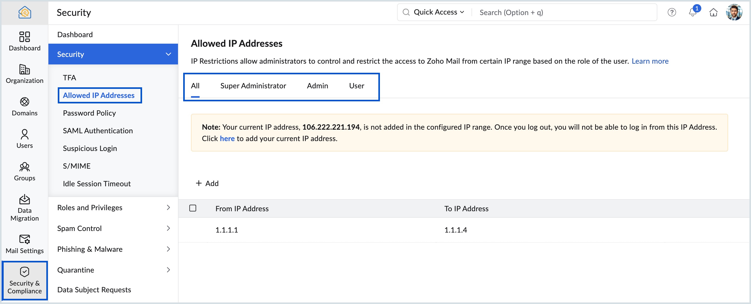Viewport: 751px width, 304px height.
Task: Switch to the Admin tab
Action: (x=317, y=85)
